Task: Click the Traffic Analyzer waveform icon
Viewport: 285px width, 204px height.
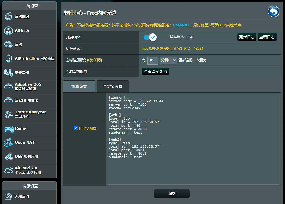Action: (8, 114)
